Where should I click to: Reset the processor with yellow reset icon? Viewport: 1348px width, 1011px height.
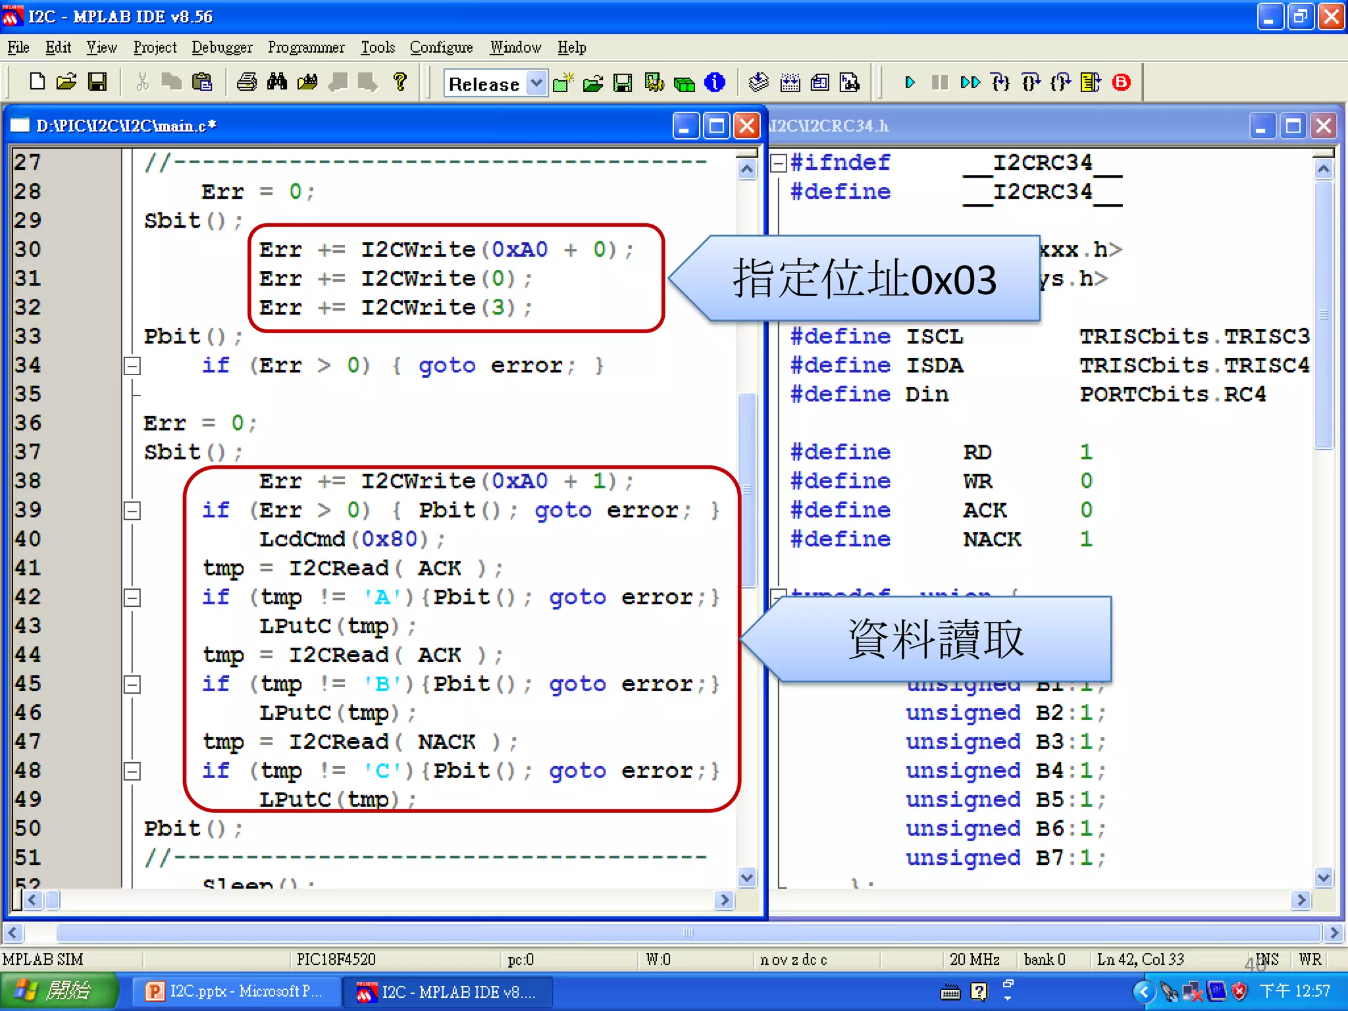pyautogui.click(x=1091, y=83)
